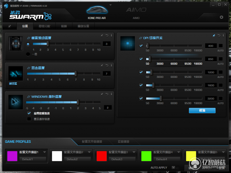Enable the 显示指针轨迹 pointer trail checkbox
The image size is (231, 173).
29,119
